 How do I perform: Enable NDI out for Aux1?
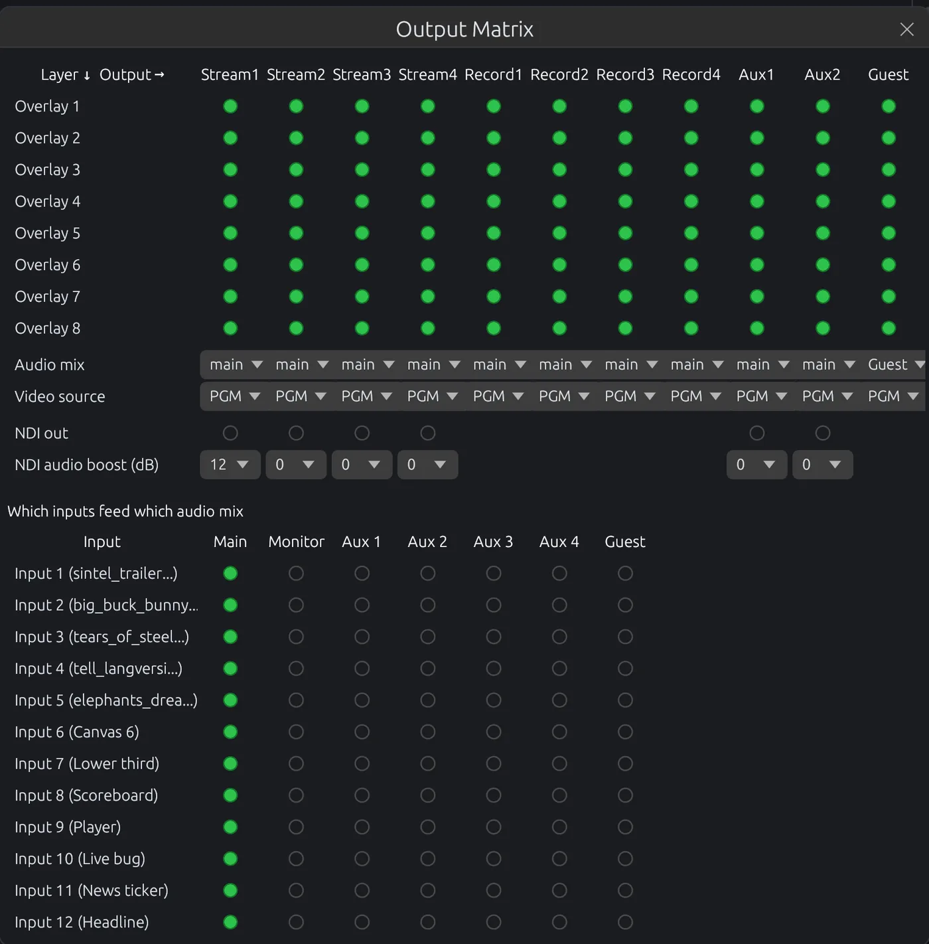point(757,433)
